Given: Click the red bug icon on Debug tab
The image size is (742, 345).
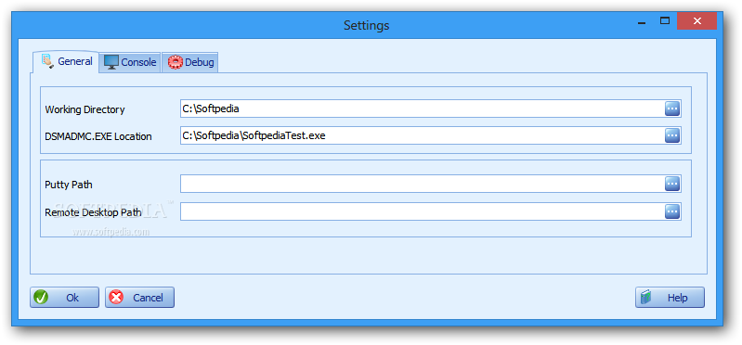Looking at the screenshot, I should point(176,62).
